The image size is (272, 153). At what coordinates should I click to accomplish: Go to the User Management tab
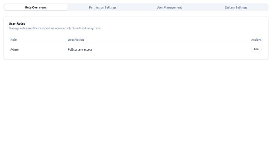click(x=169, y=7)
